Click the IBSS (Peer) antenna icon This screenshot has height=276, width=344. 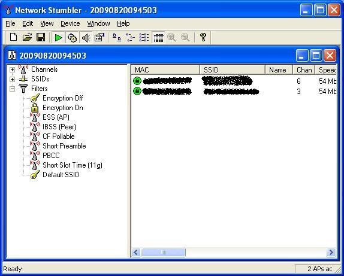[35, 127]
